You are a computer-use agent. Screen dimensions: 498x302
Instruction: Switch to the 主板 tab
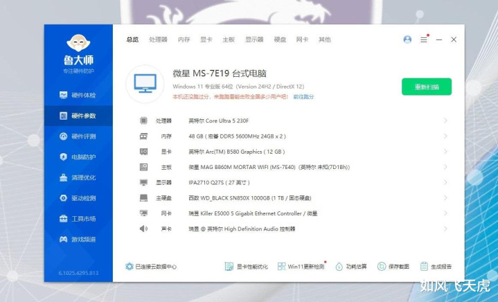point(229,39)
